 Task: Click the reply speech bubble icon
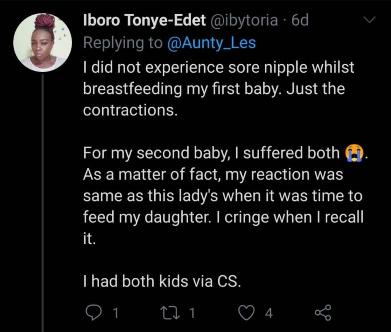tap(93, 313)
